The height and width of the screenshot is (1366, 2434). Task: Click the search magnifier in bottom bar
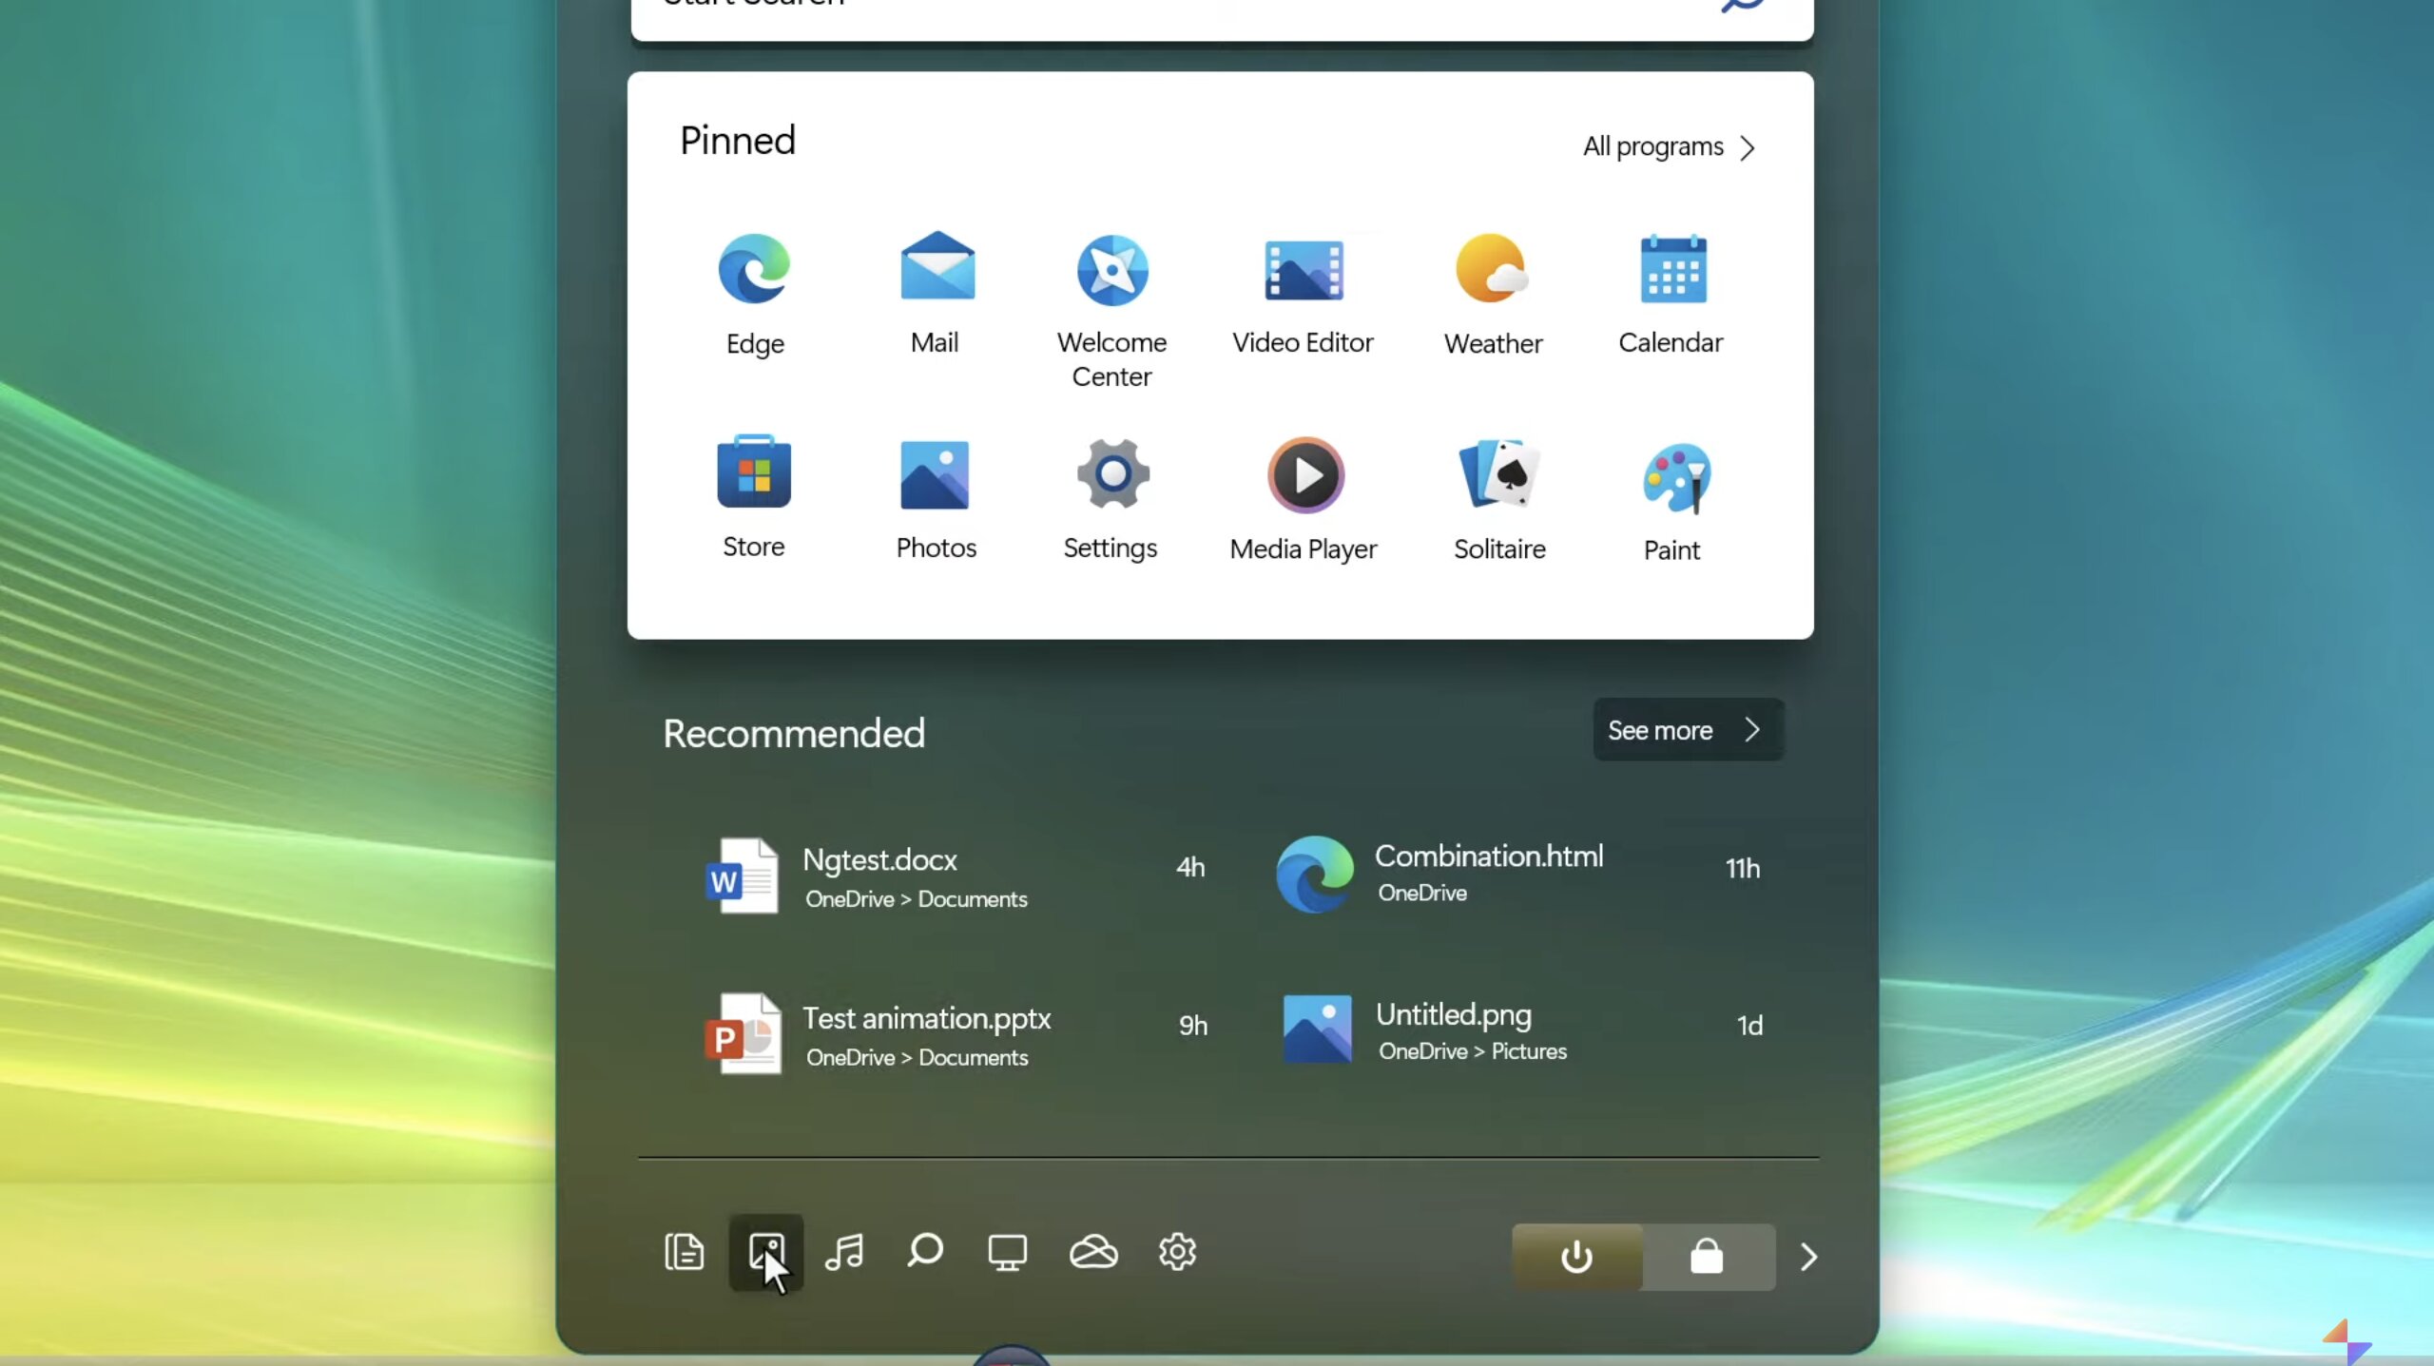click(x=925, y=1251)
